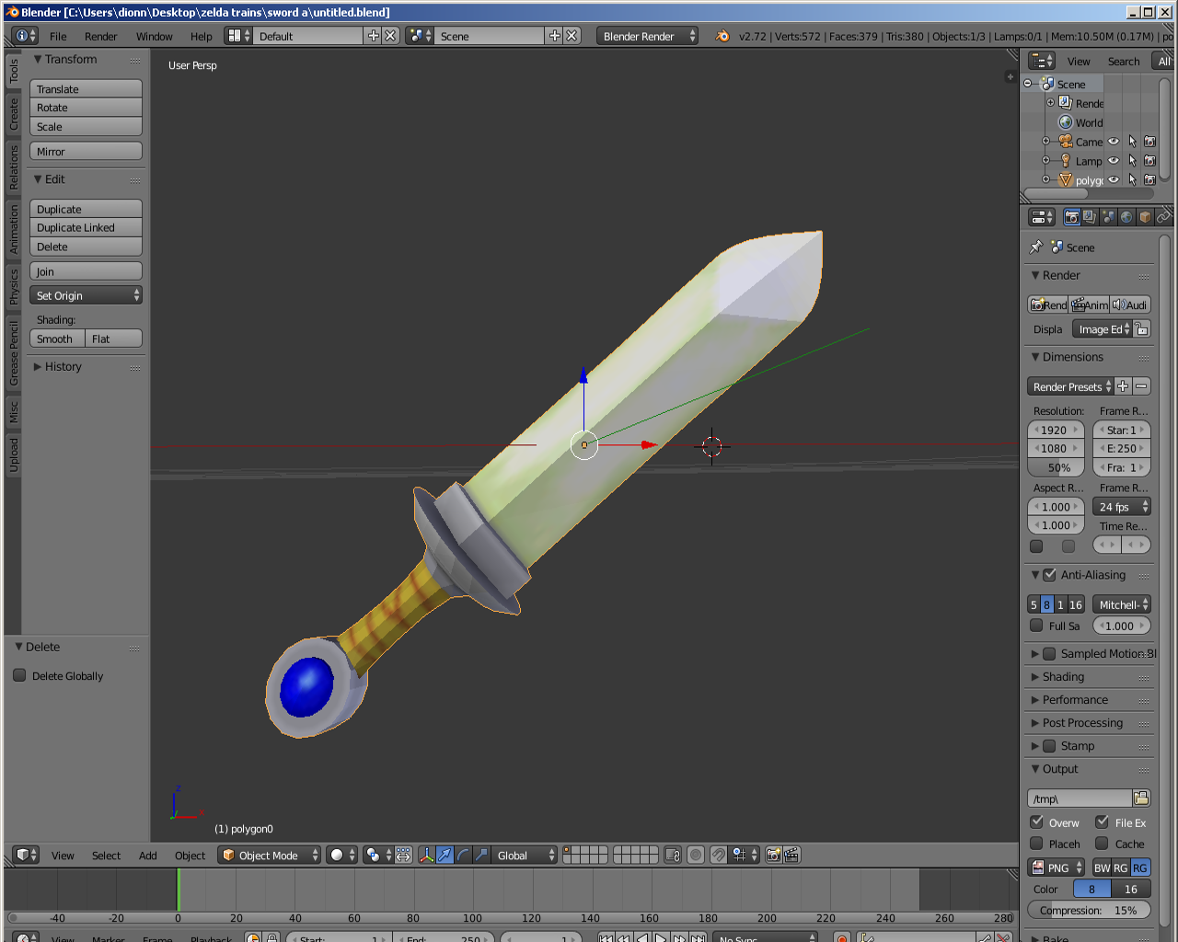Viewport: 1178px width, 942px height.
Task: Hide the Lamp using its eye toggle
Action: pos(1113,160)
